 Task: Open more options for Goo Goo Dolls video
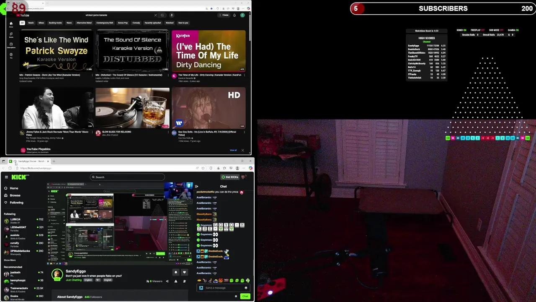pos(245,132)
